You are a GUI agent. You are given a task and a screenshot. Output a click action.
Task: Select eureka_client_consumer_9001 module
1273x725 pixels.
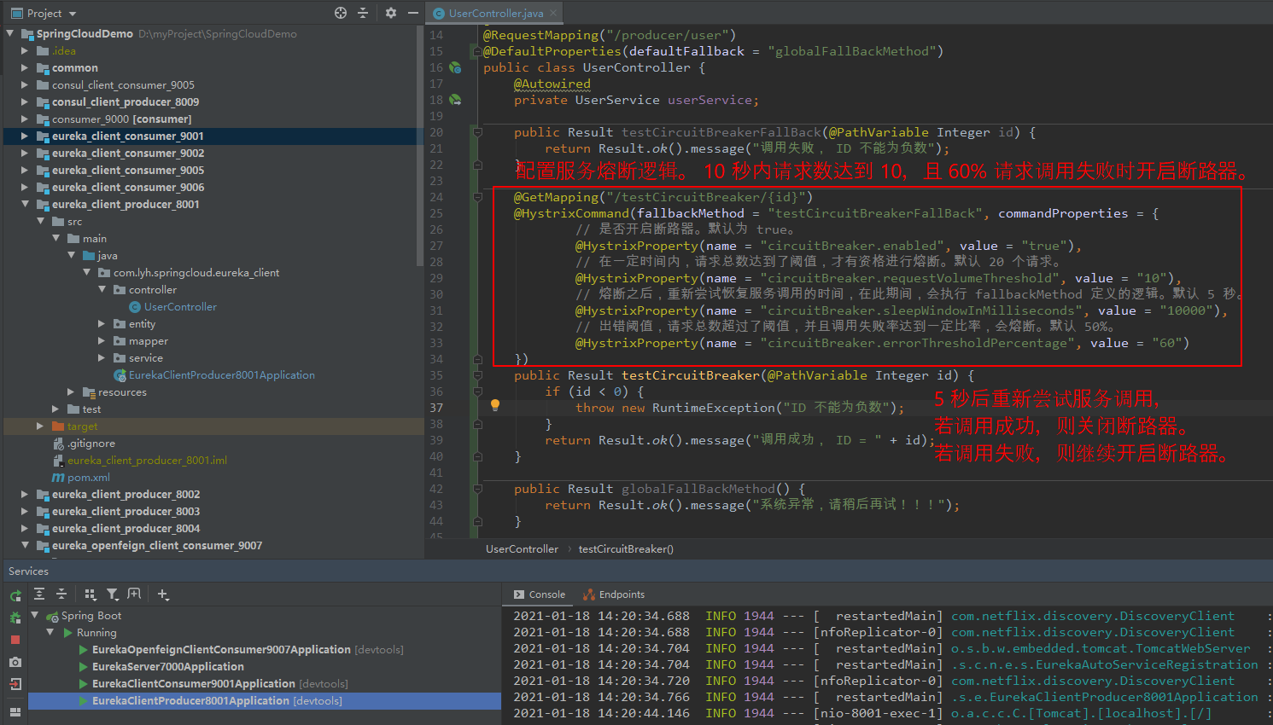(127, 136)
